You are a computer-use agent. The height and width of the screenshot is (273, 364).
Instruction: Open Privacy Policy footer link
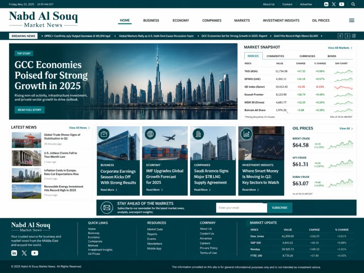point(209,248)
